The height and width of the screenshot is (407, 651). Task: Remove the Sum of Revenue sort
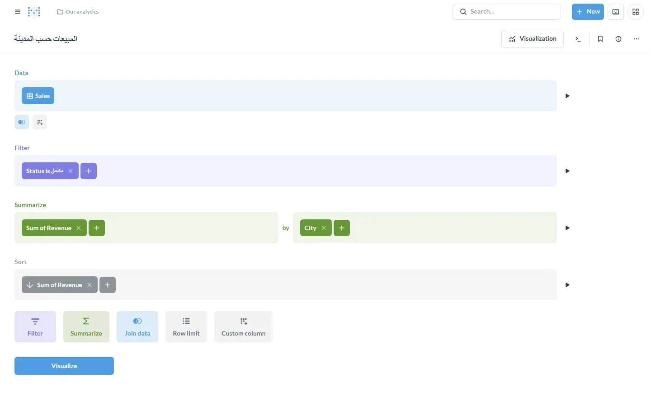click(x=90, y=285)
